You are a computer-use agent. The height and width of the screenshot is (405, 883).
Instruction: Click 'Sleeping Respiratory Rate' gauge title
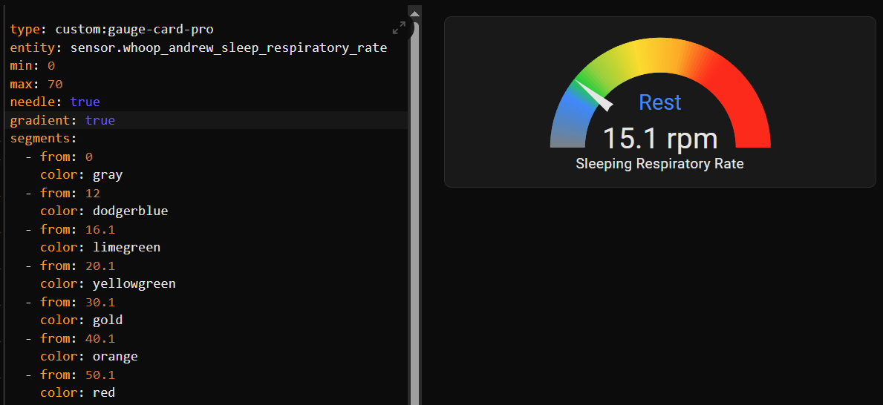click(659, 164)
